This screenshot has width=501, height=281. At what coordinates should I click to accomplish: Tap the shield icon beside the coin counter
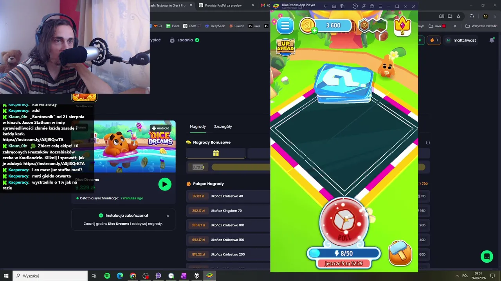[x=364, y=25]
